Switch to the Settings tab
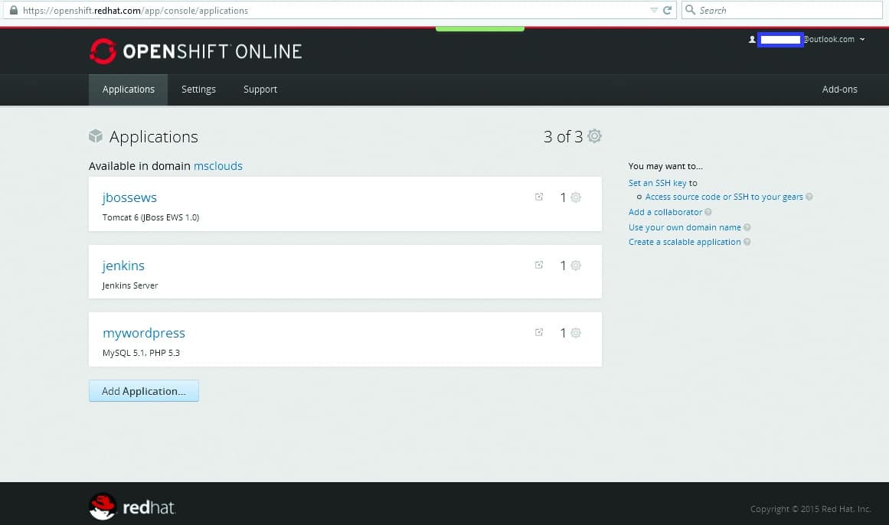The width and height of the screenshot is (889, 525). [198, 90]
